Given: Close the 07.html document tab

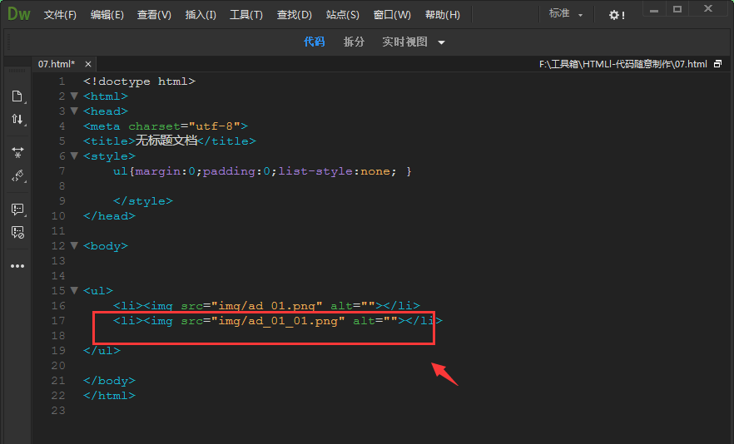Looking at the screenshot, I should pos(88,64).
